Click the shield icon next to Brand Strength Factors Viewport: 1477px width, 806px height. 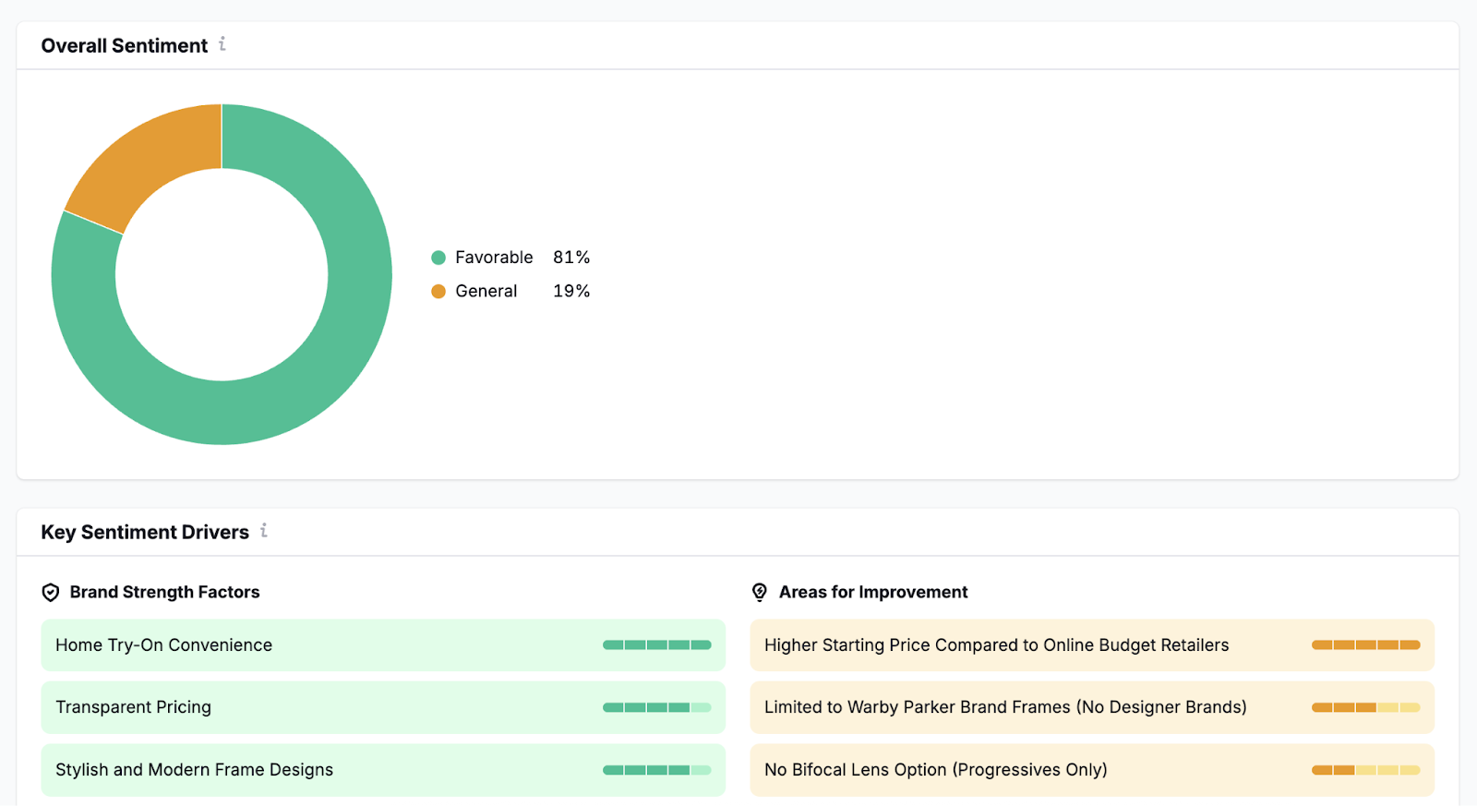[51, 593]
